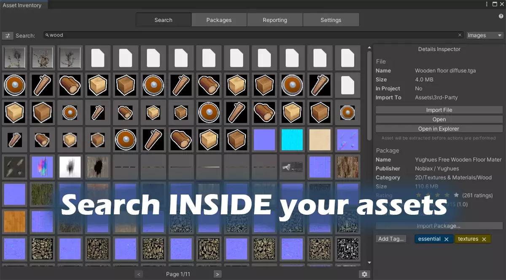Remove the essential tag
Screen dimensions: 506x280
click(x=447, y=239)
